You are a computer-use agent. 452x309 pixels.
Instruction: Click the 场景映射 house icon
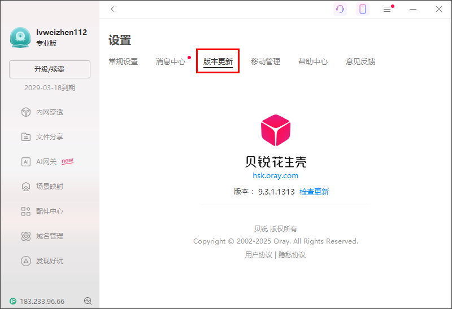pyautogui.click(x=26, y=187)
